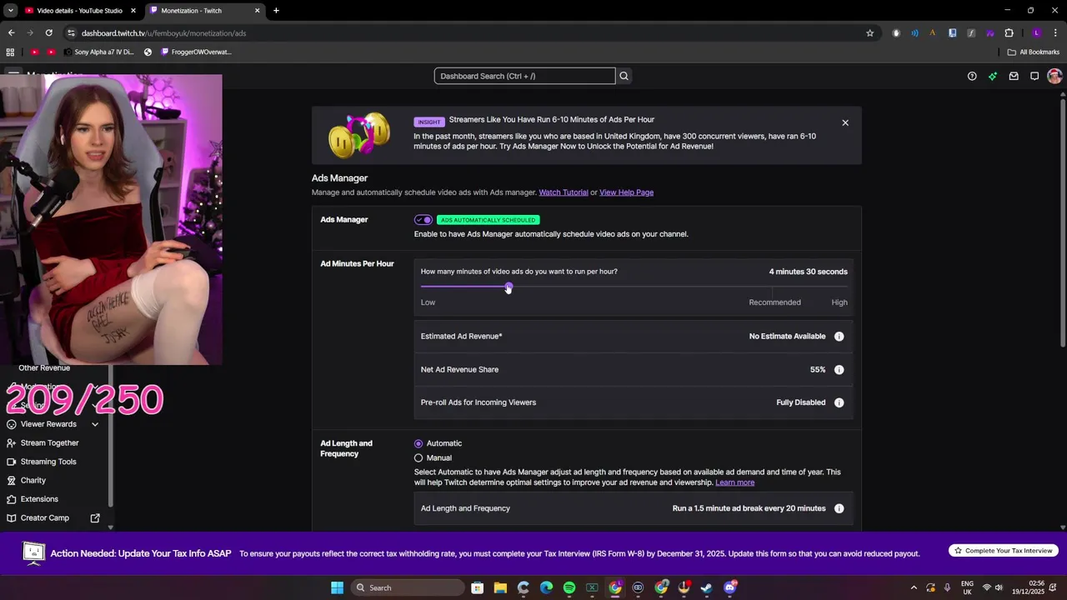Open the whispers chat bubble icon

pos(1034,76)
